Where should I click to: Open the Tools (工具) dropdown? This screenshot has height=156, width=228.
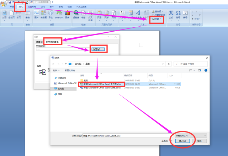[167, 141]
